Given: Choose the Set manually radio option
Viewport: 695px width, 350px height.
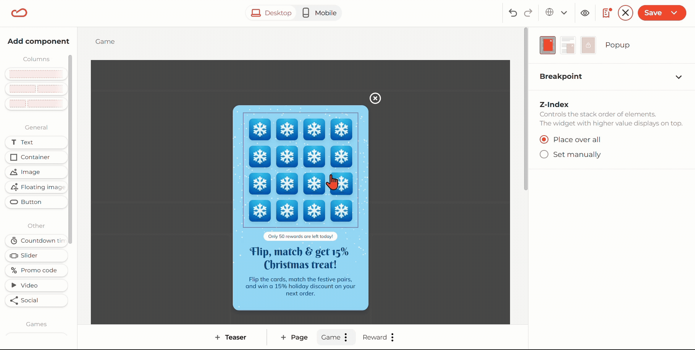Looking at the screenshot, I should click(544, 154).
